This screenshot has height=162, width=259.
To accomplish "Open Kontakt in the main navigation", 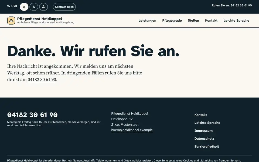I will coord(211,21).
